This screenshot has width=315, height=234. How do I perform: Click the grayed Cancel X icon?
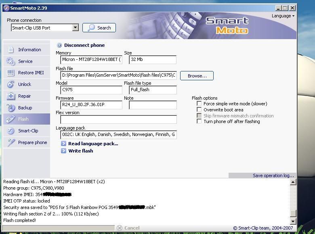[120, 228]
